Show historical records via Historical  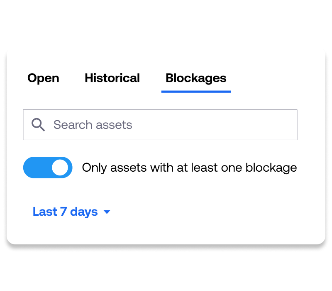[x=112, y=78]
